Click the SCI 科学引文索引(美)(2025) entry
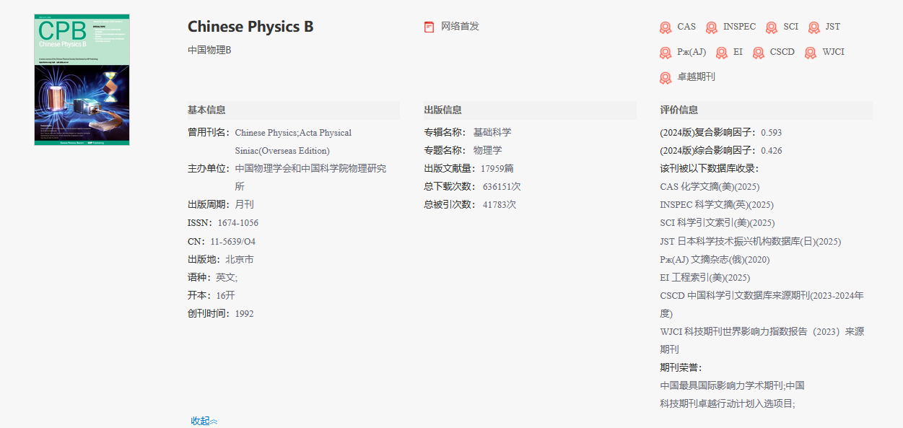903x428 pixels. tap(716, 223)
